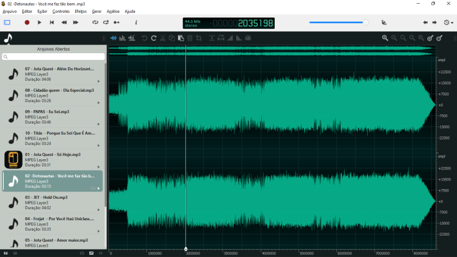The width and height of the screenshot is (457, 257).
Task: Fast forward the playback
Action: tap(75, 23)
